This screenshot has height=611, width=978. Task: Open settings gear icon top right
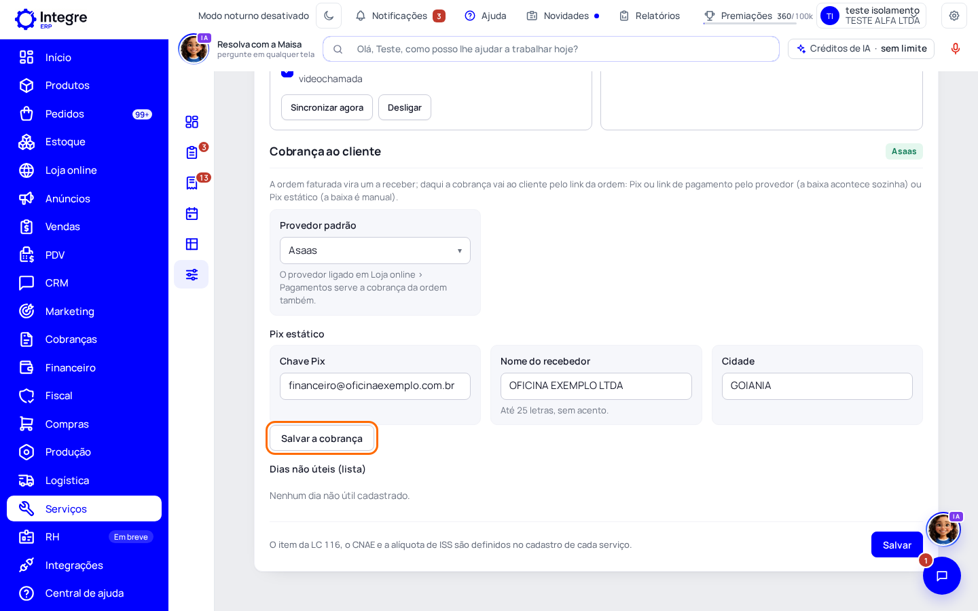pyautogui.click(x=954, y=16)
